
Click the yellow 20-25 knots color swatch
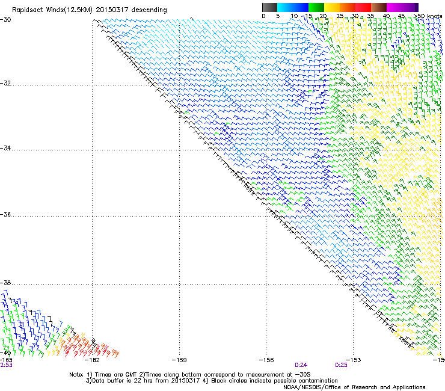pos(332,7)
